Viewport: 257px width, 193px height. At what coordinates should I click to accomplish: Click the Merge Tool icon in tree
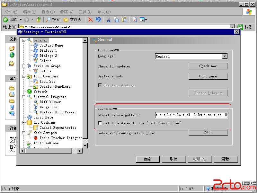point(36,107)
